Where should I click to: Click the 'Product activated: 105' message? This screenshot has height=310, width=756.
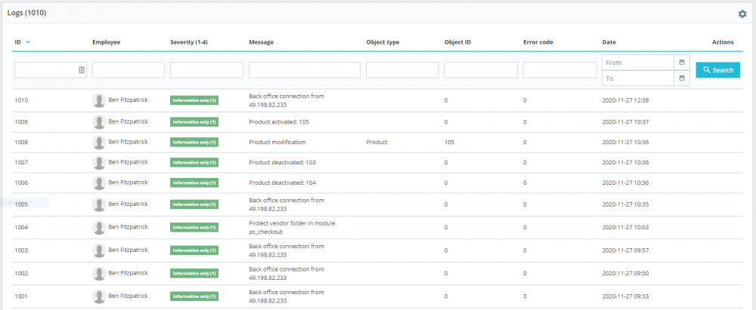click(x=279, y=122)
